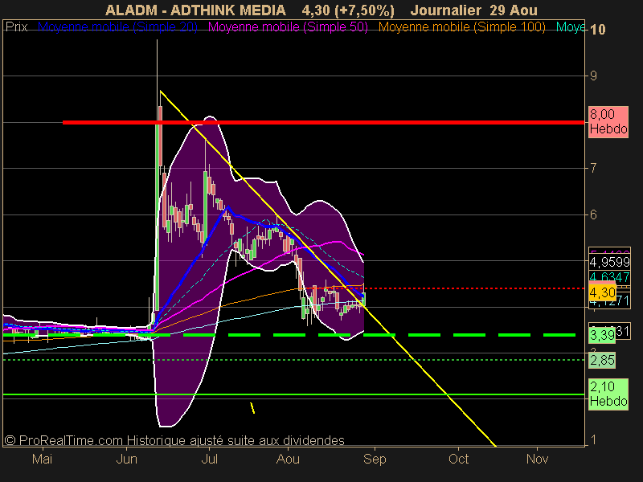Select Moyenne mobile (Simple 50) legend entry
The width and height of the screenshot is (643, 482).
tap(288, 27)
